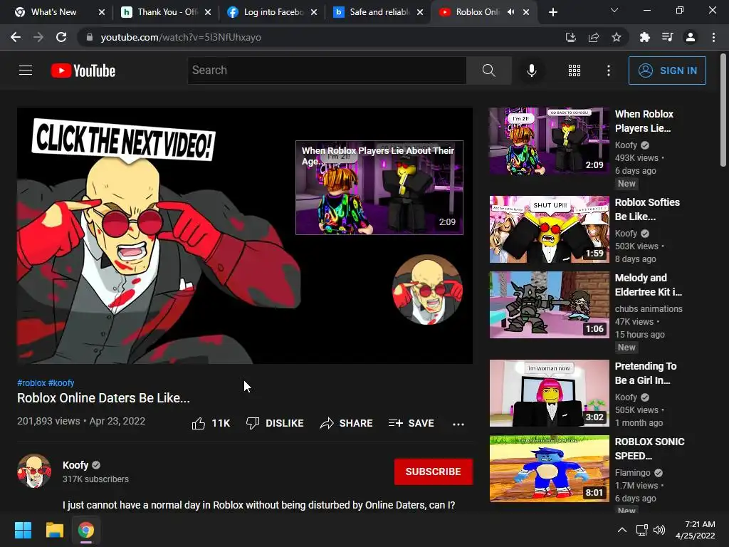Open the ROBLOX SONIC SPEED title

(x=649, y=449)
